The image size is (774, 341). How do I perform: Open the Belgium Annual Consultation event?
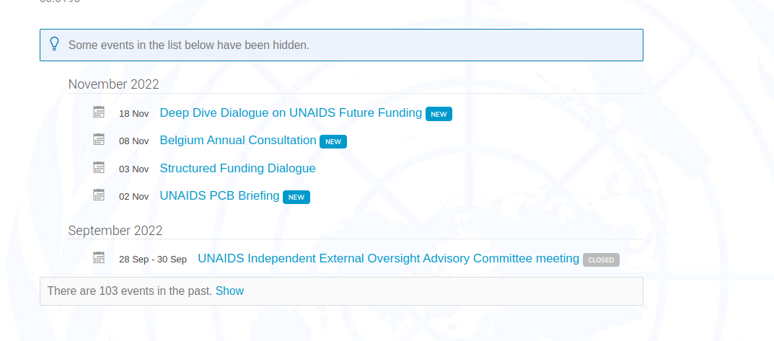tap(238, 140)
